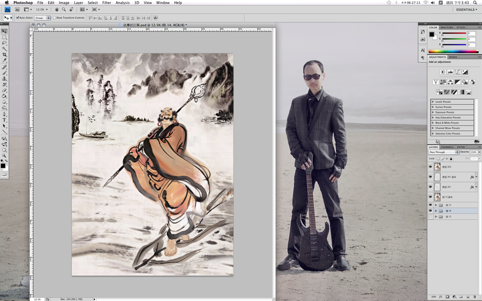
Task: Switch to the Swatches tab
Action: 447,27
